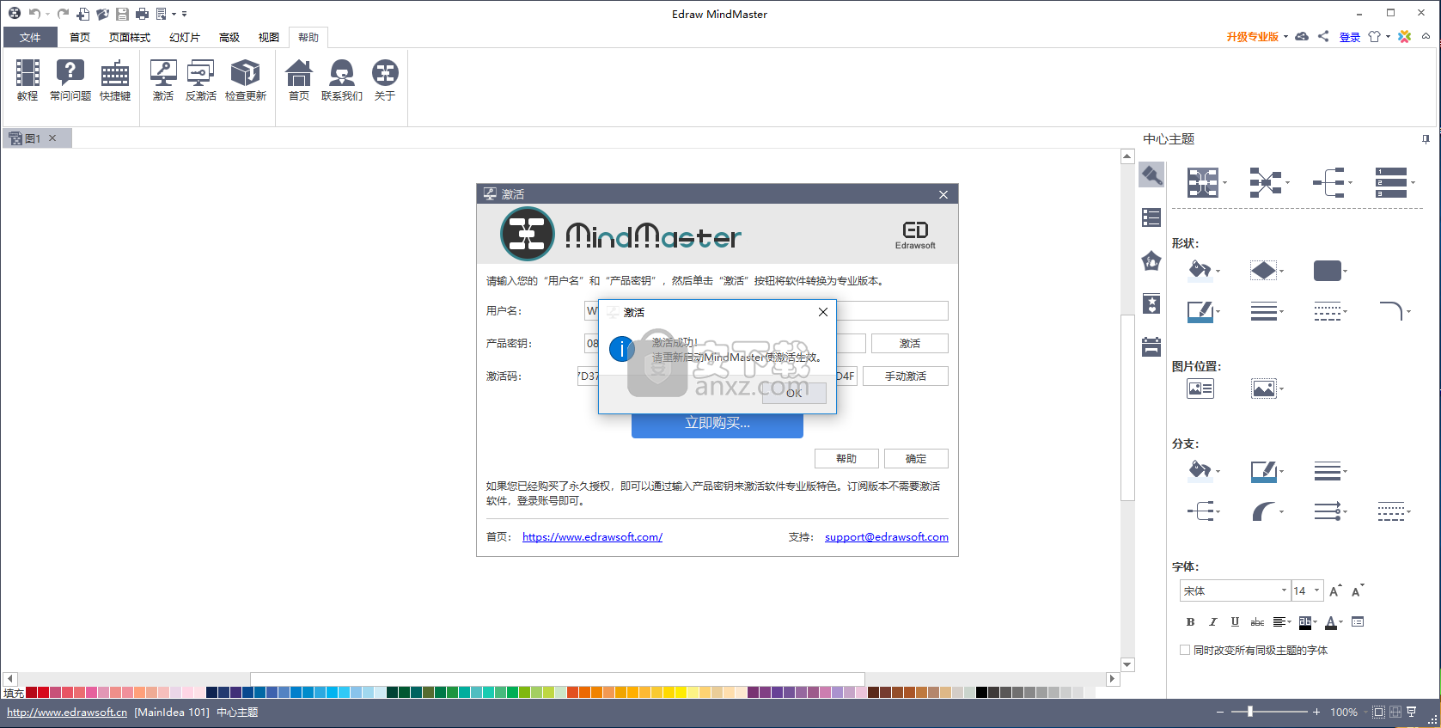This screenshot has width=1441, height=728.
Task: Click the paint bucket under 形状
Action: (1200, 271)
